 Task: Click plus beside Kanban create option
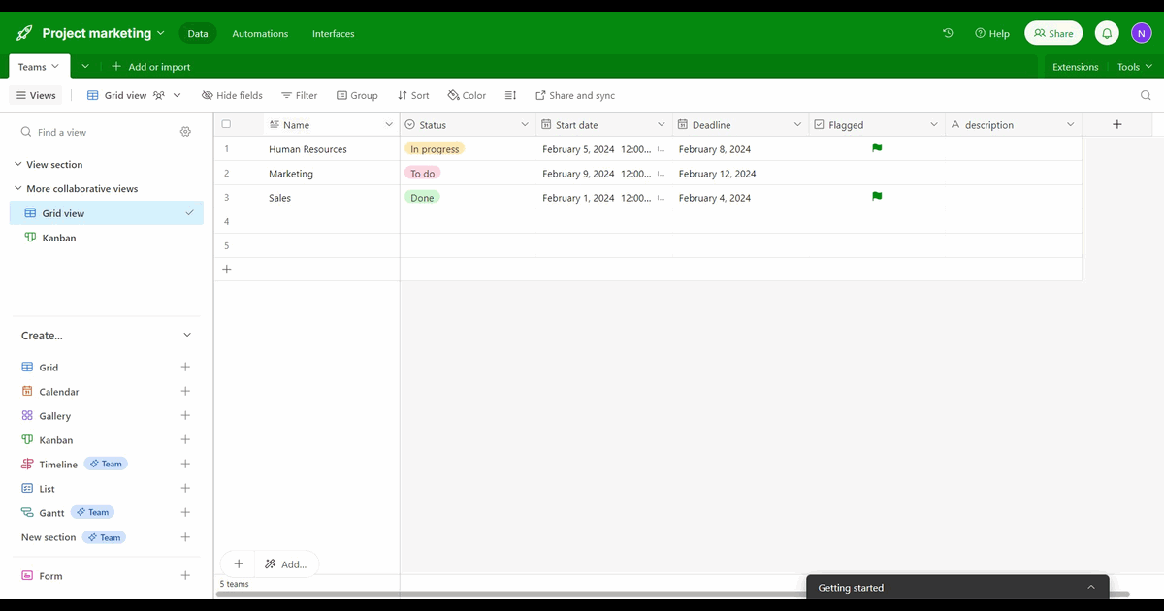coord(185,440)
